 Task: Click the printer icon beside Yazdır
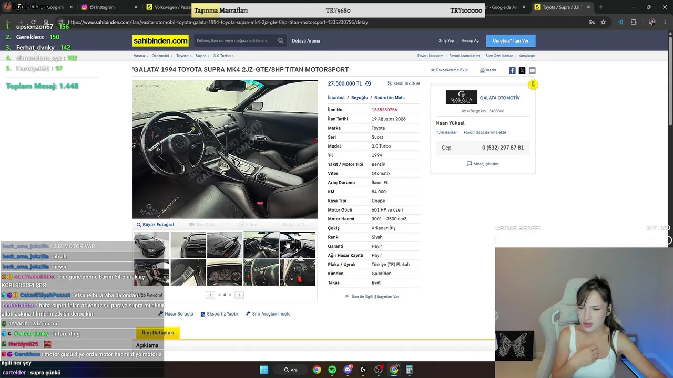pos(482,70)
